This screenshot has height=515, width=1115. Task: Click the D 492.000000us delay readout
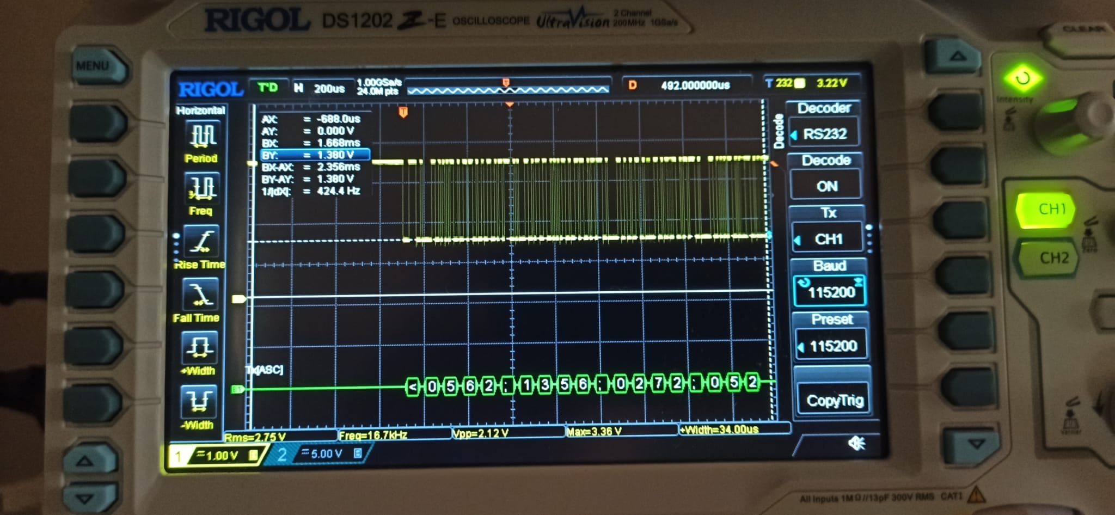pos(686,85)
